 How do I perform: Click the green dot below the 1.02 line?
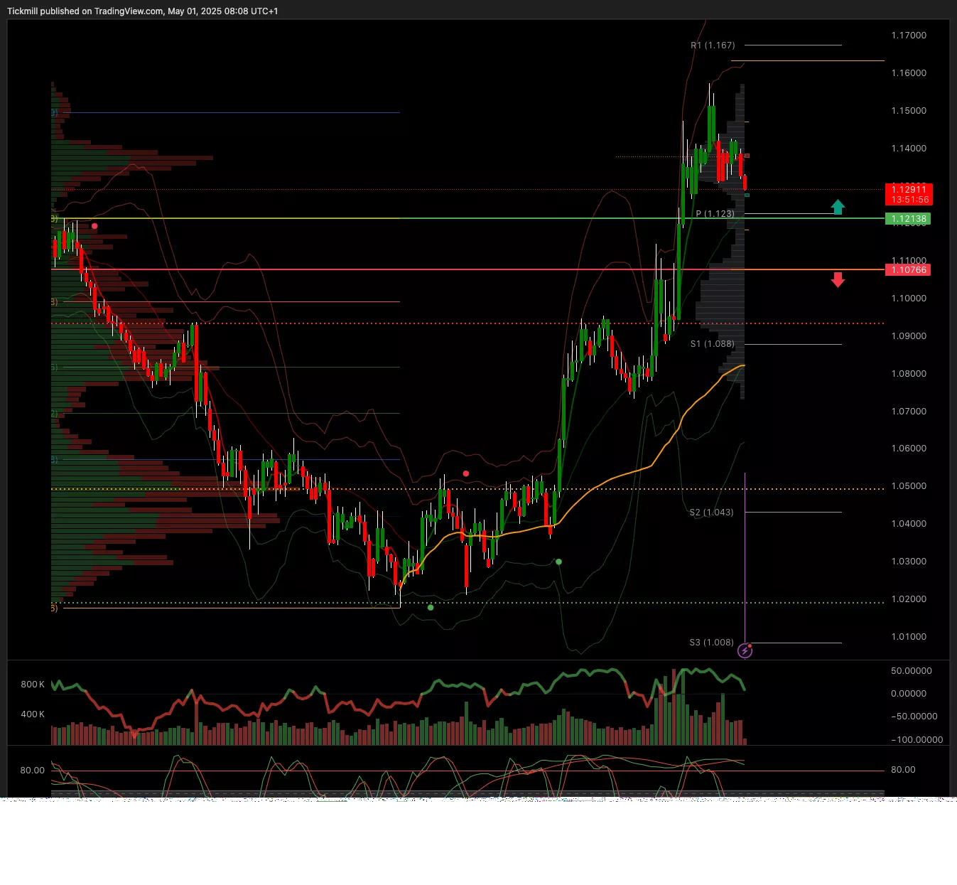point(431,607)
